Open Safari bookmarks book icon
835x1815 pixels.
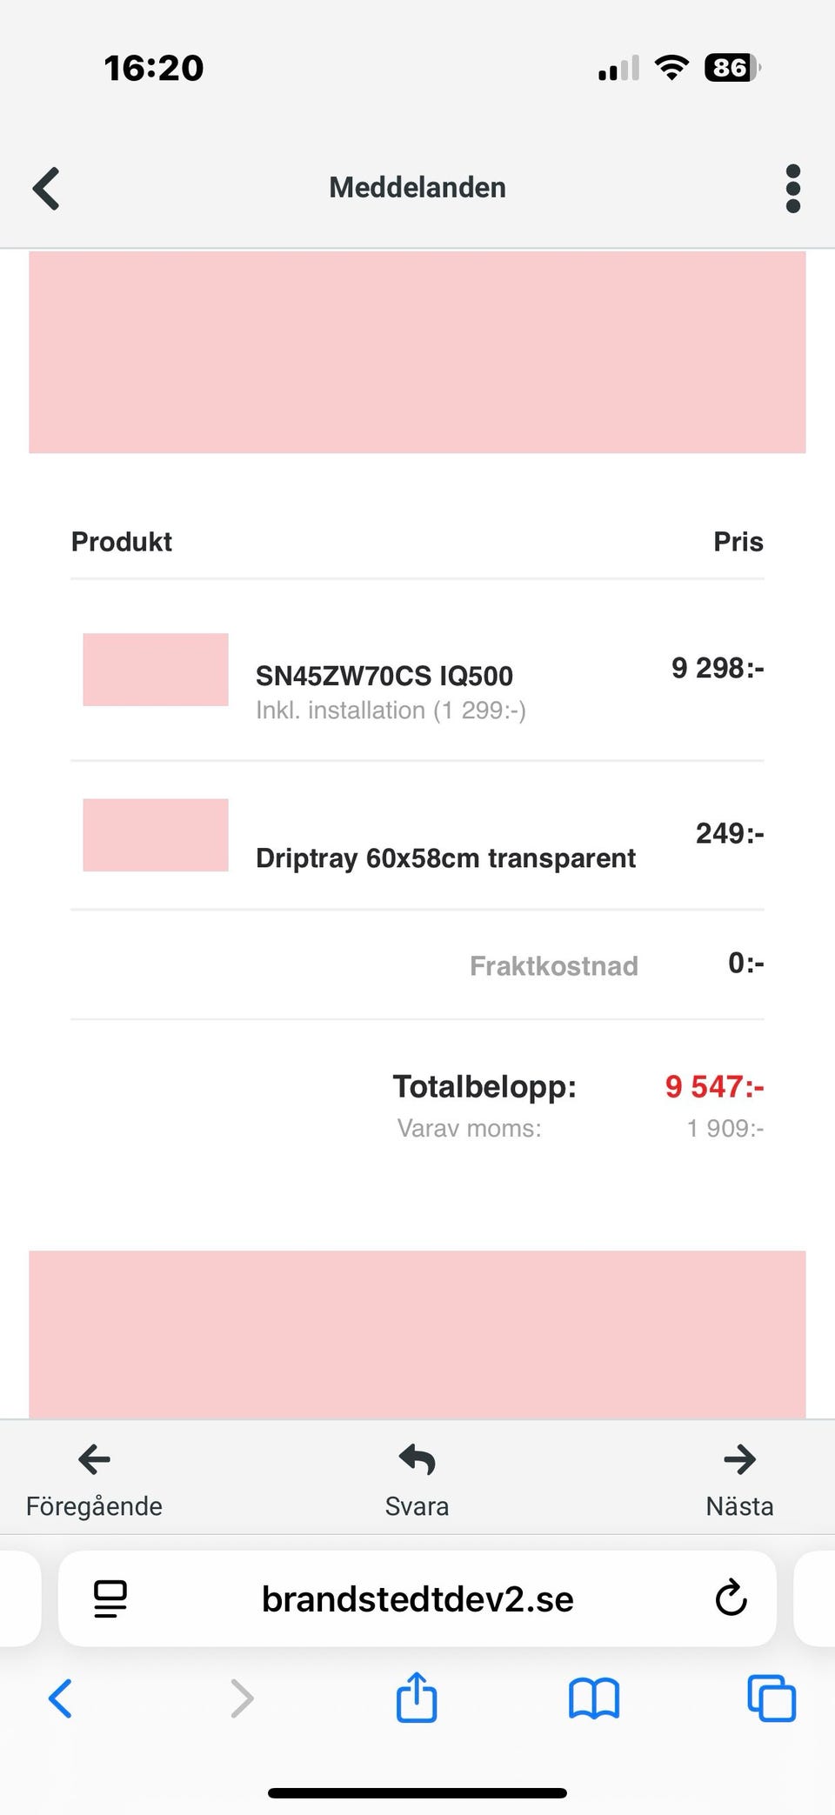pos(594,1698)
